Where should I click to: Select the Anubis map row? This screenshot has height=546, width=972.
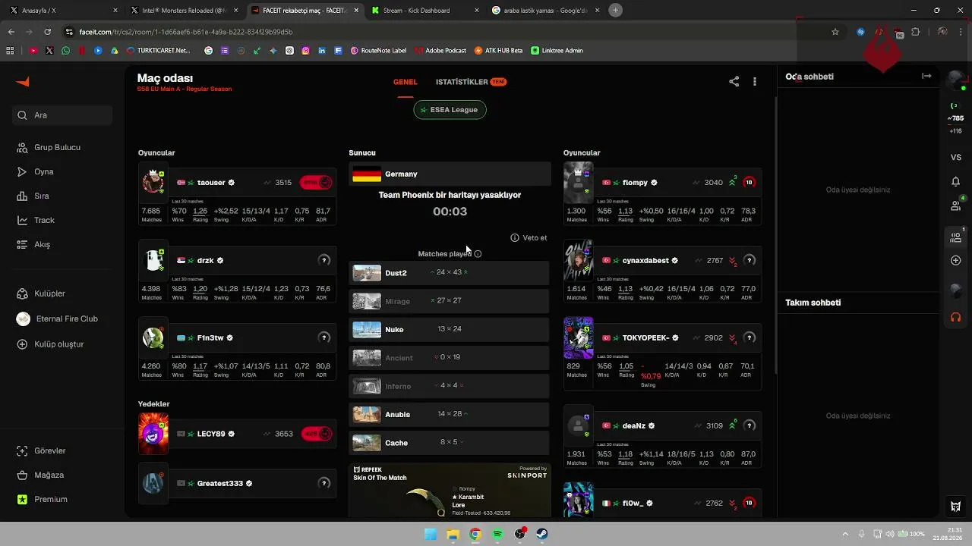(449, 415)
